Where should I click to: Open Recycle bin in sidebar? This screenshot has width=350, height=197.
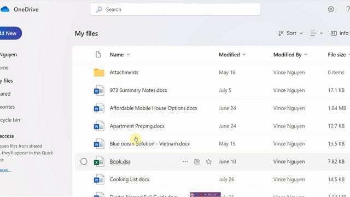[x=10, y=120]
